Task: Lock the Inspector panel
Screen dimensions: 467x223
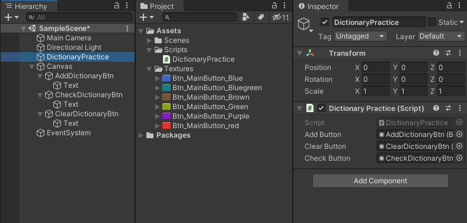Action: (449, 5)
